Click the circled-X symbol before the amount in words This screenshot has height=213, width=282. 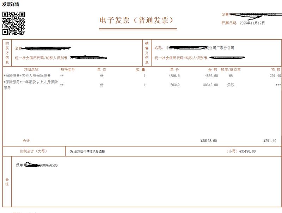pyautogui.click(x=71, y=151)
